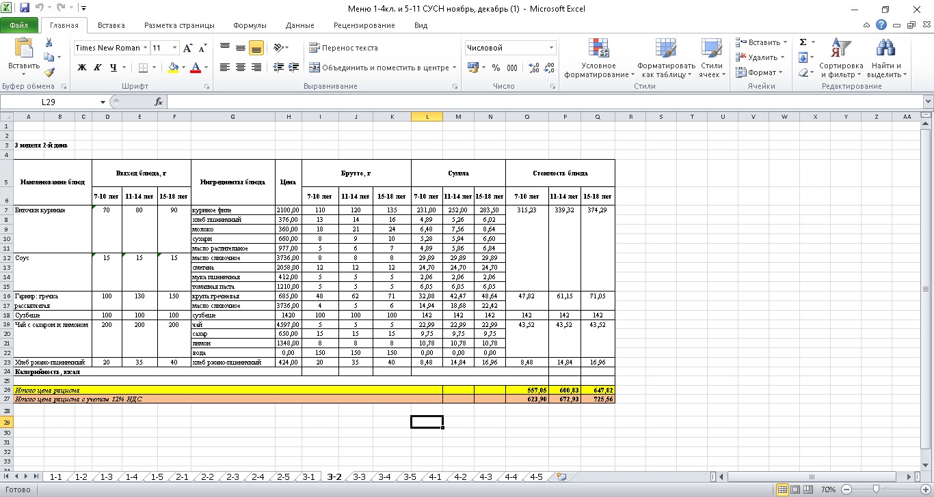Toggle bold formatting
The image size is (934, 497).
coord(82,68)
